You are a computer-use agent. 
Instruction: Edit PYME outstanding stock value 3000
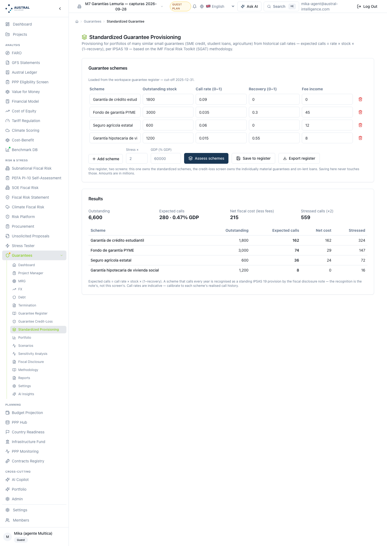(x=168, y=112)
